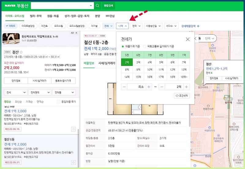This screenshot has width=245, height=169.
Task: Click the map back arrow near 단지
Action: [x=195, y=38]
